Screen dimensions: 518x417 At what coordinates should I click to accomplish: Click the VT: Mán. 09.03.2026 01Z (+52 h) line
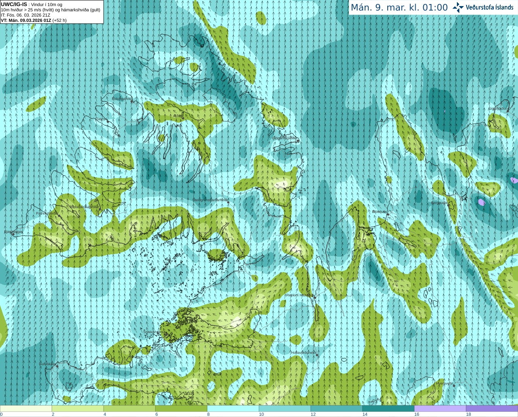tap(34, 20)
